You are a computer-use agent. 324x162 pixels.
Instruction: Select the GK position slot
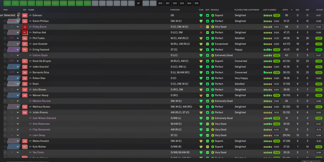(7, 3)
